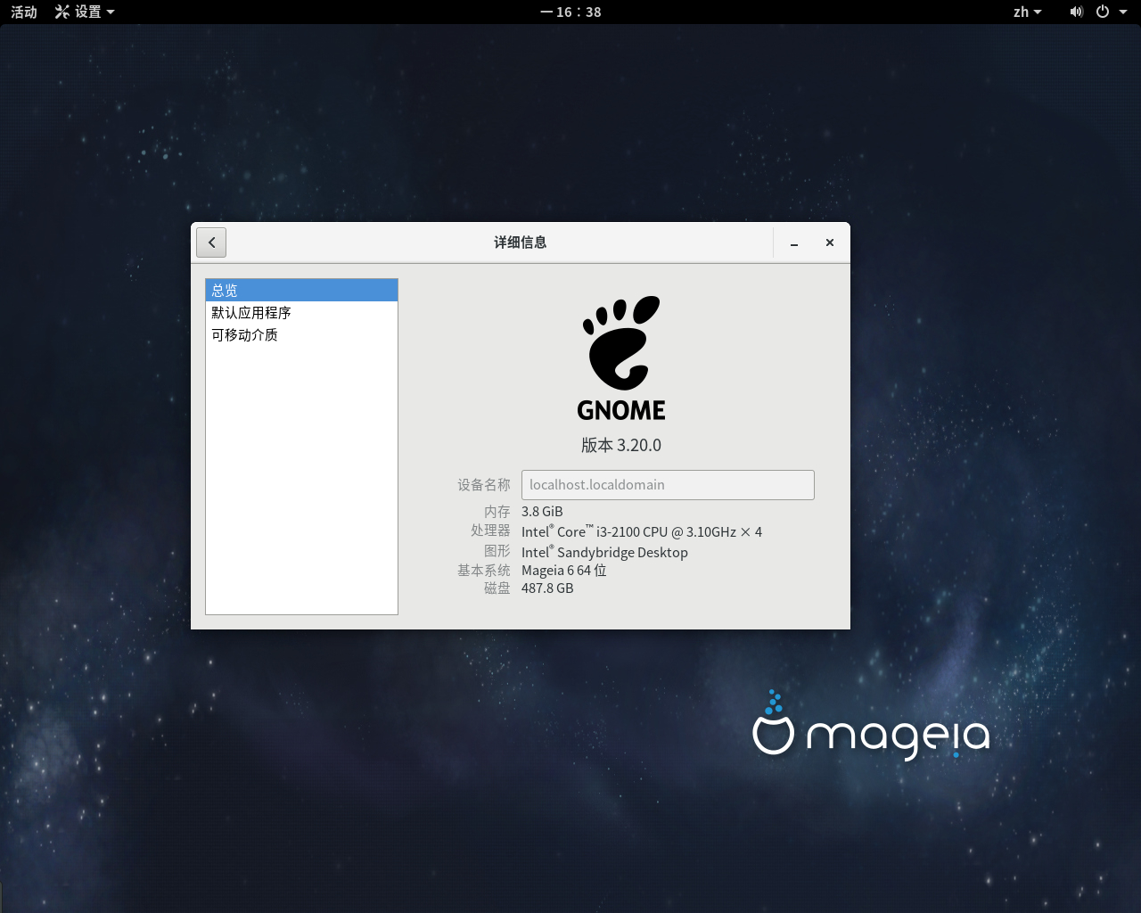The width and height of the screenshot is (1141, 913).
Task: Select 可移动介质 in the sidebar
Action: coord(301,335)
